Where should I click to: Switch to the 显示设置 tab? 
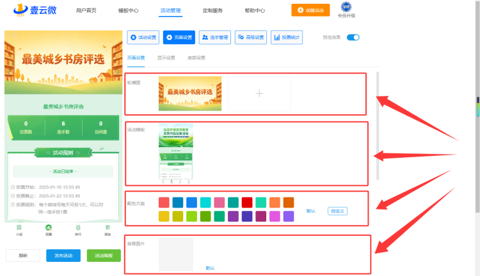166,57
